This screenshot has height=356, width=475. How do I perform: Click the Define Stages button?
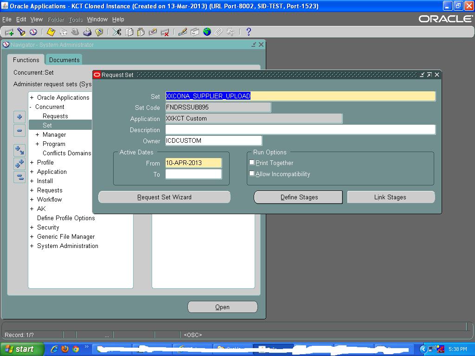[x=299, y=197]
